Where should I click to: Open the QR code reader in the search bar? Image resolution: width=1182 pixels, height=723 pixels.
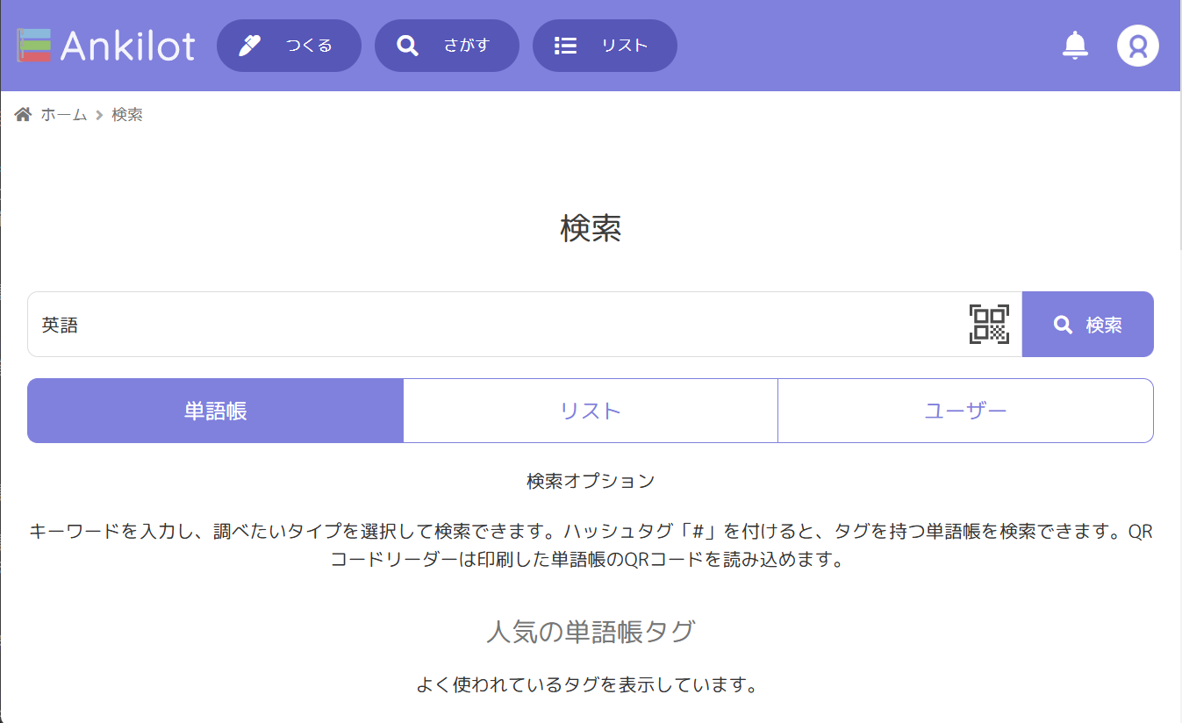[988, 324]
